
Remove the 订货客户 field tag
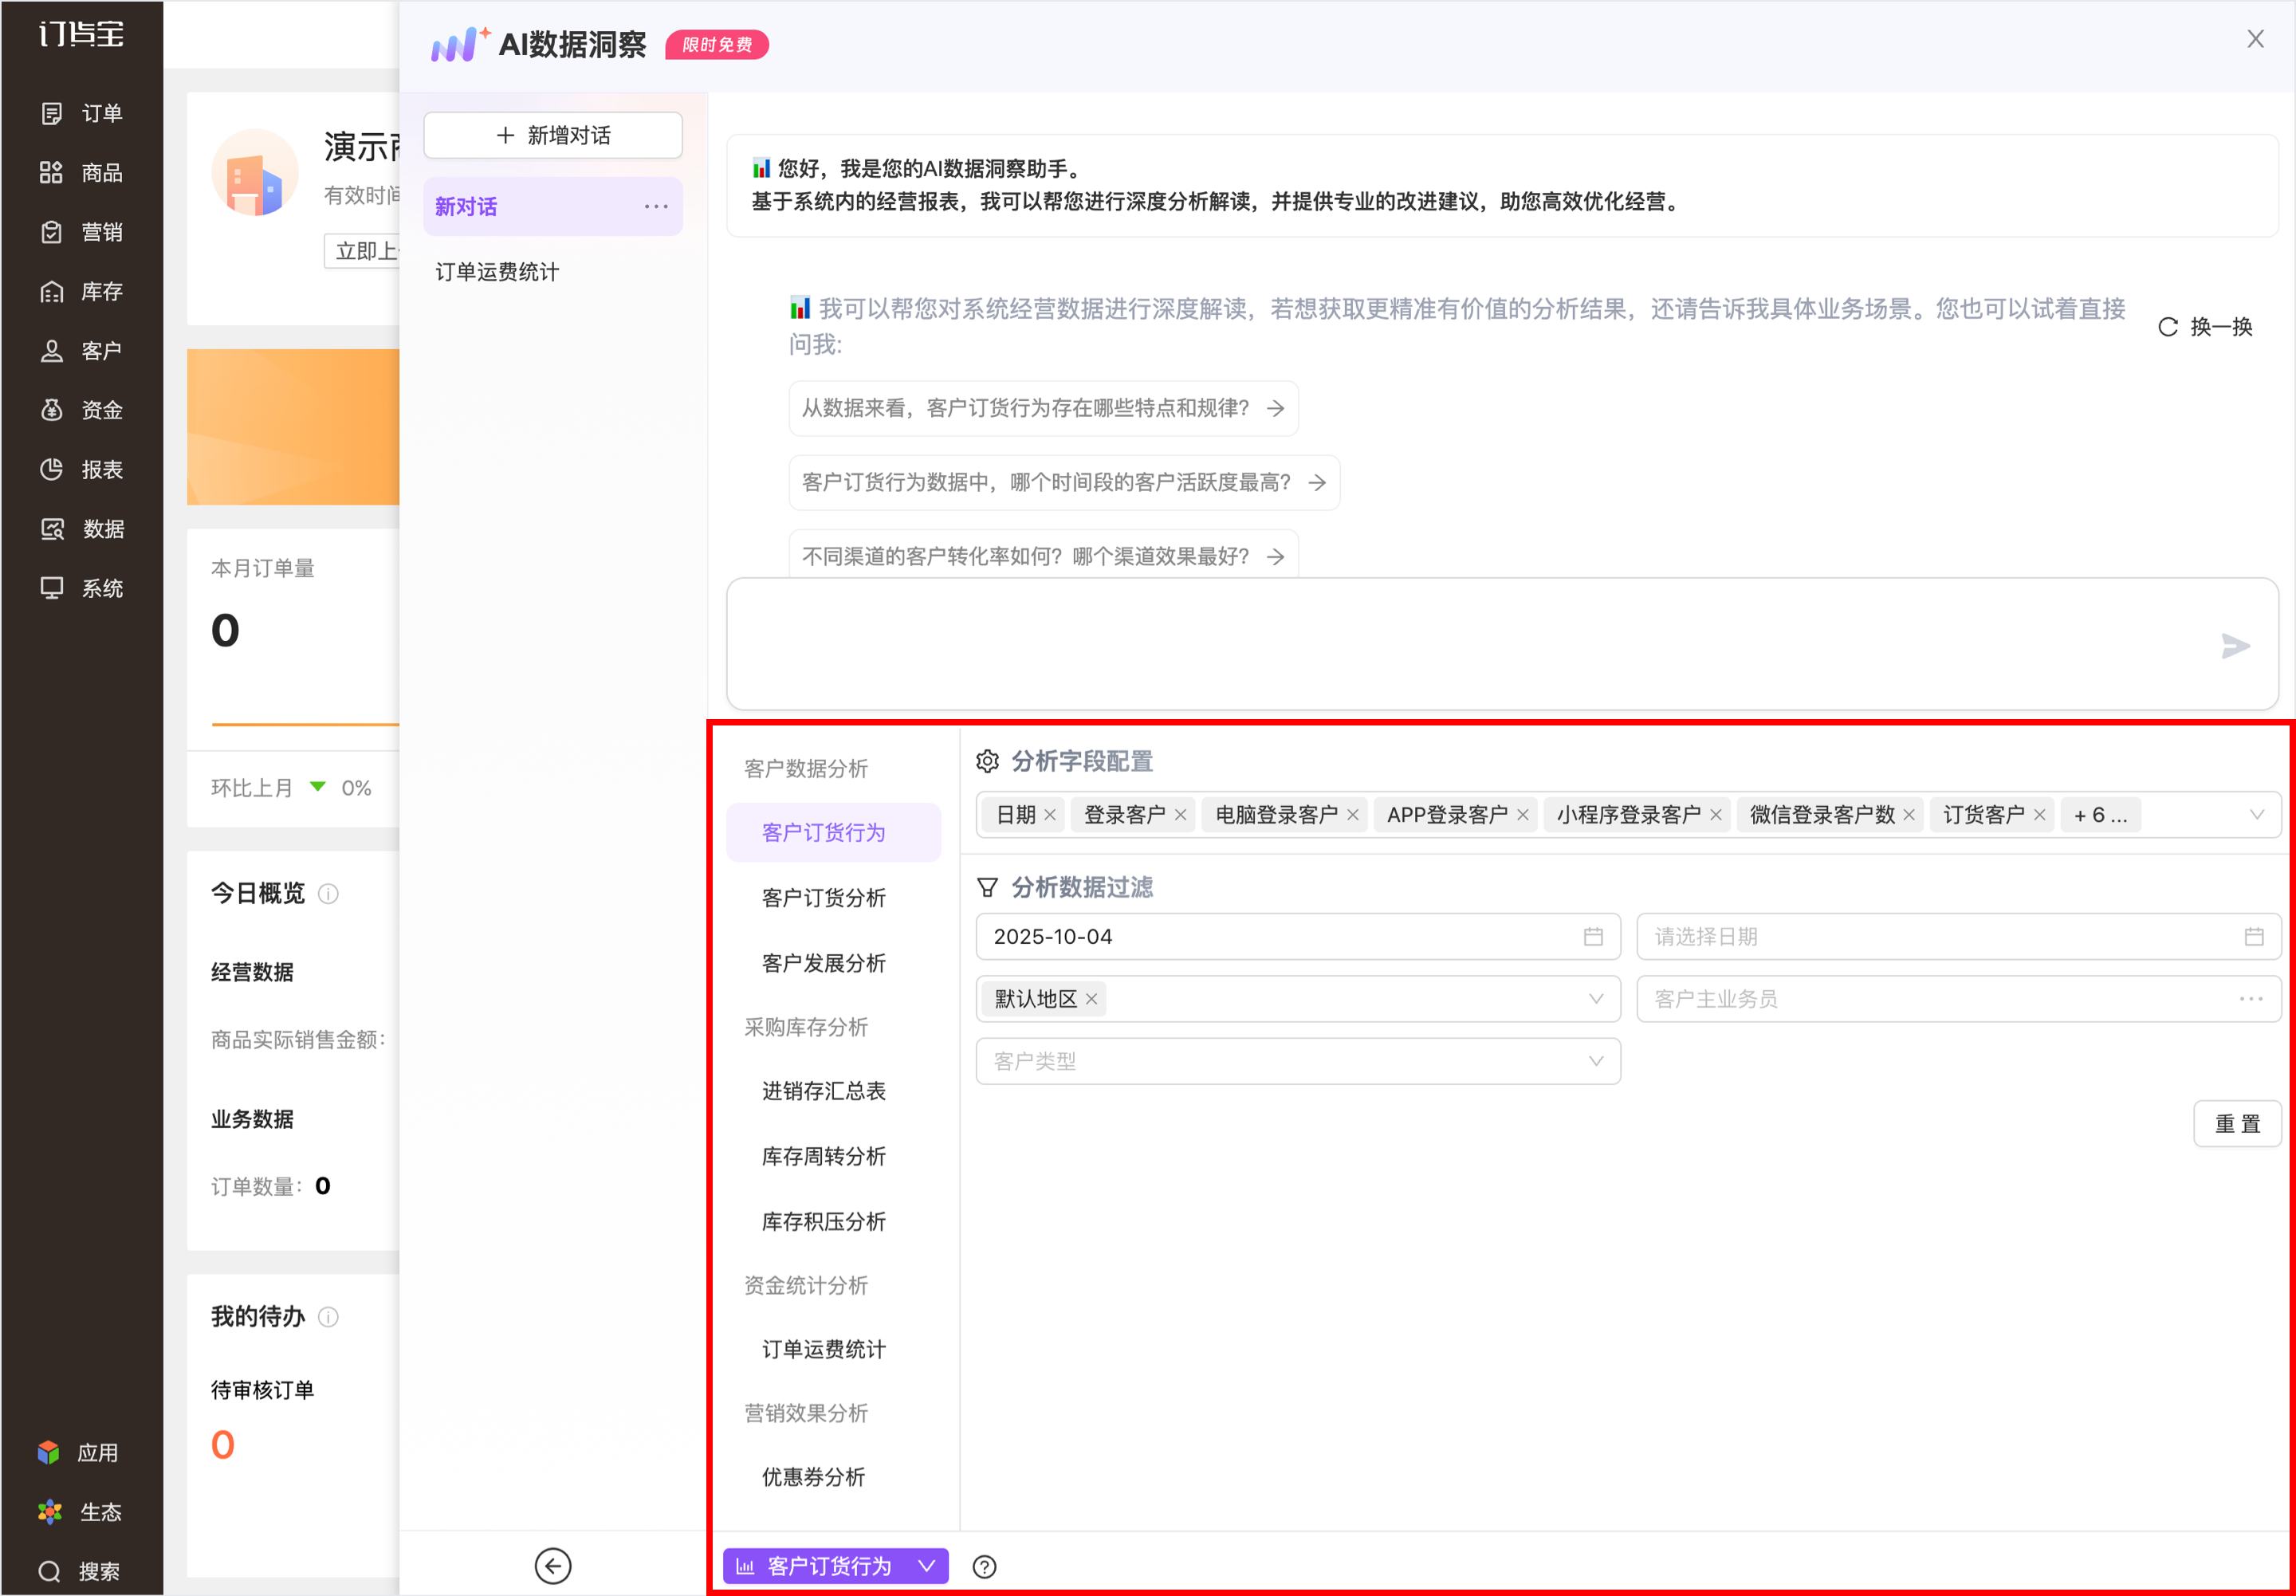pyautogui.click(x=2039, y=815)
